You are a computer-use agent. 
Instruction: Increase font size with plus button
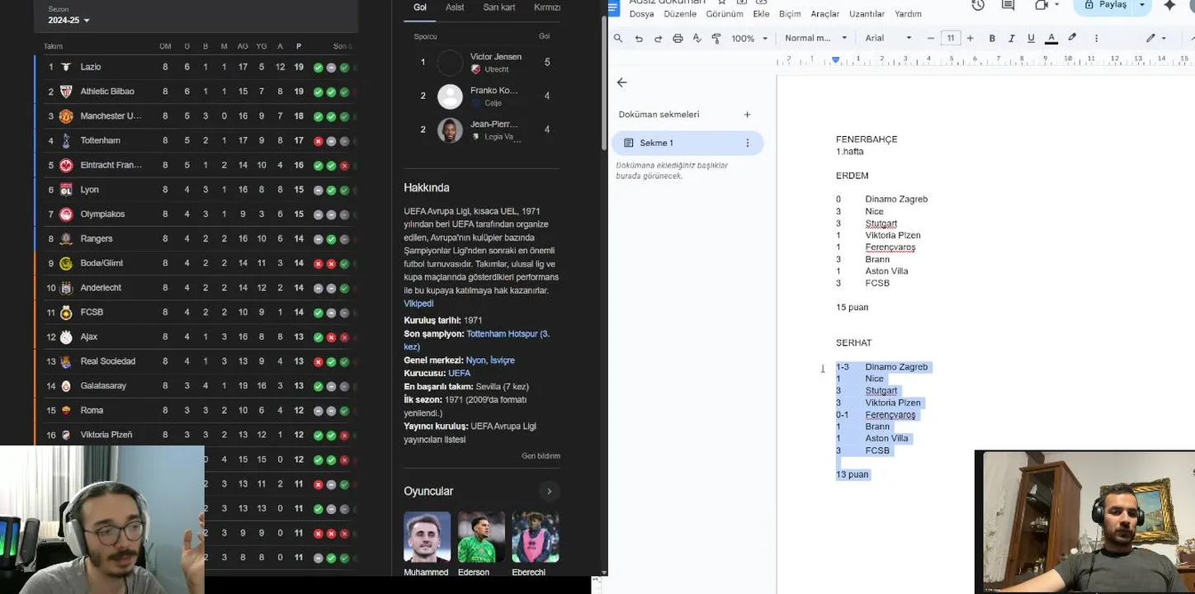click(970, 38)
